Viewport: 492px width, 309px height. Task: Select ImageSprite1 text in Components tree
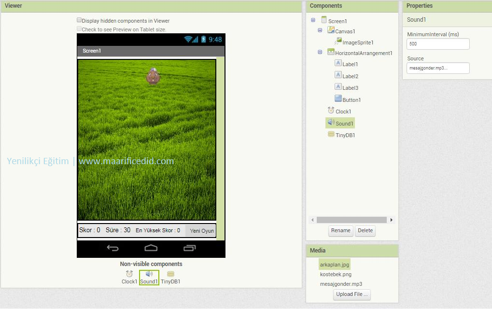358,42
